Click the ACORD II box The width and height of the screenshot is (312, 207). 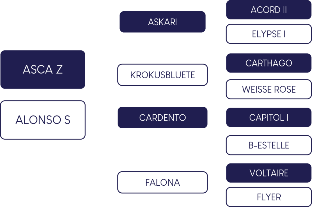(x=269, y=10)
